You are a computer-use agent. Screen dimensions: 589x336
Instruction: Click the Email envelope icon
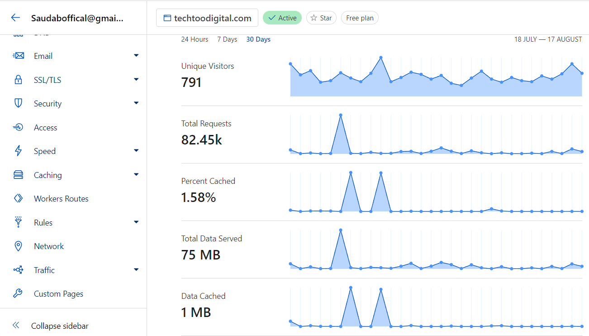18,56
